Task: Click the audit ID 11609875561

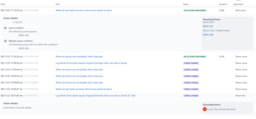Action: pos(31,96)
